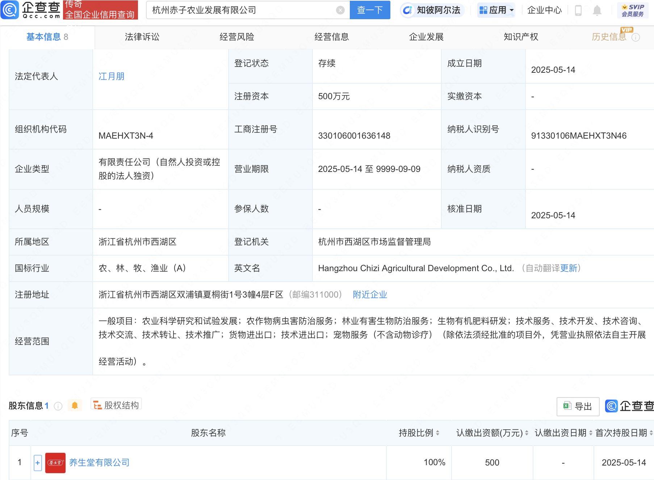
Task: Toggle shareholder monitoring bell icon
Action: (x=75, y=405)
